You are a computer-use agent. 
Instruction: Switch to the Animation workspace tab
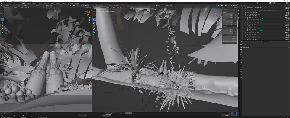coord(58,3)
